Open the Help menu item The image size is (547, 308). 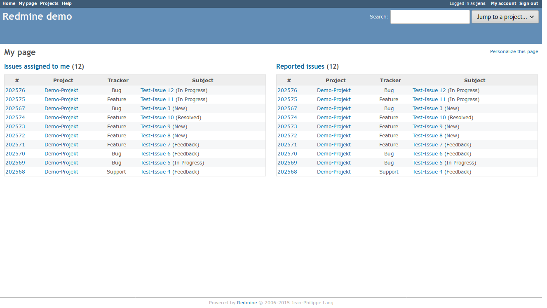(x=67, y=3)
